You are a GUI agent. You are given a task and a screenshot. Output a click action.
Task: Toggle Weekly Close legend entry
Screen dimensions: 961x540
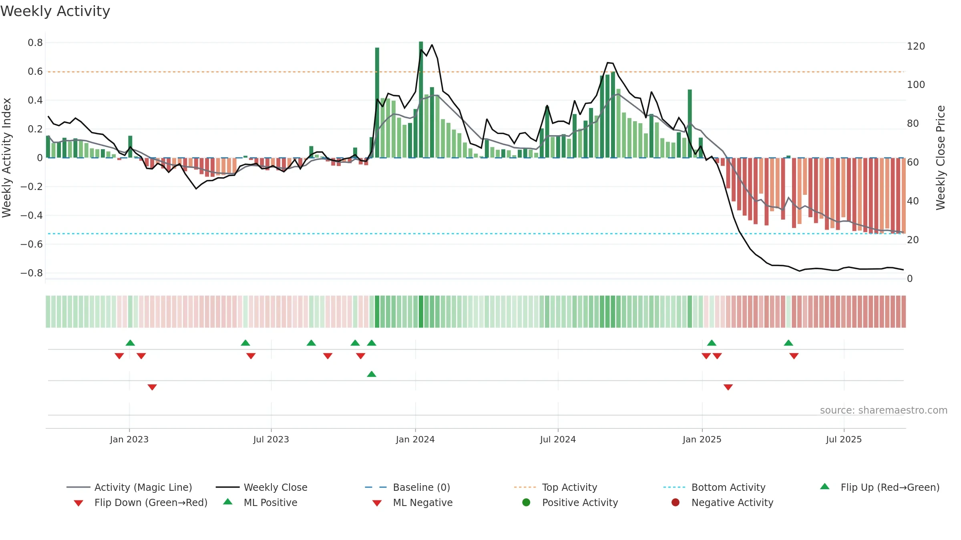coord(261,487)
